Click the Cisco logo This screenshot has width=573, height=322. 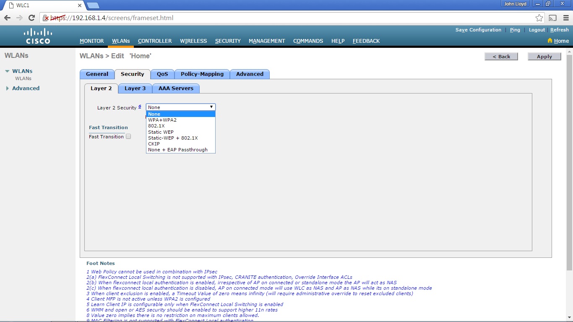point(38,36)
